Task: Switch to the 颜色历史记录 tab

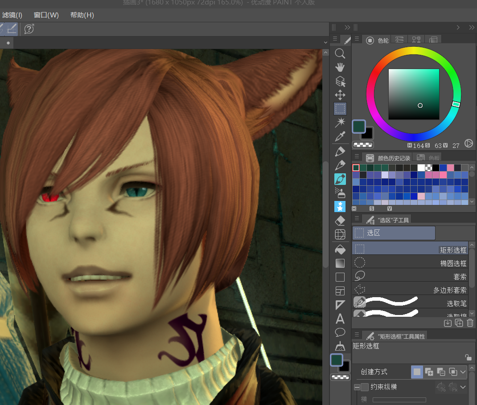Action: (388, 158)
